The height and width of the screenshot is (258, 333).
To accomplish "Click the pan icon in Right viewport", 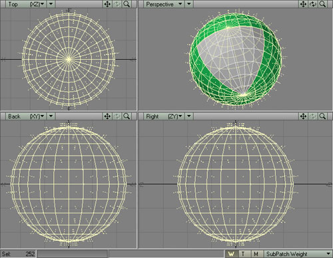I will [x=303, y=116].
